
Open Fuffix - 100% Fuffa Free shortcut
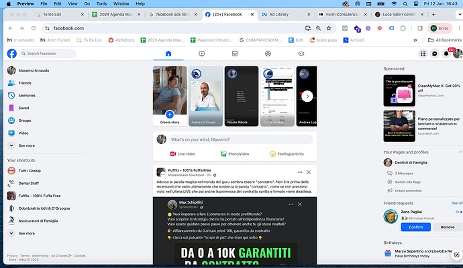(x=34, y=196)
